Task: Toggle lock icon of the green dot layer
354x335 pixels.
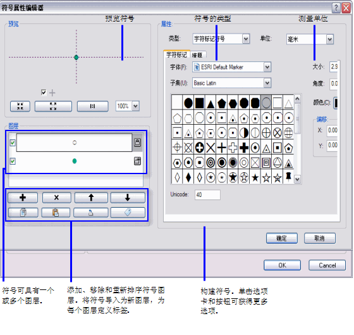Action: pyautogui.click(x=137, y=161)
